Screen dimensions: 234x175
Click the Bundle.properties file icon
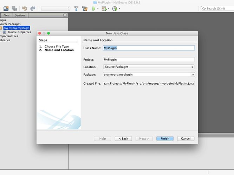point(4,32)
